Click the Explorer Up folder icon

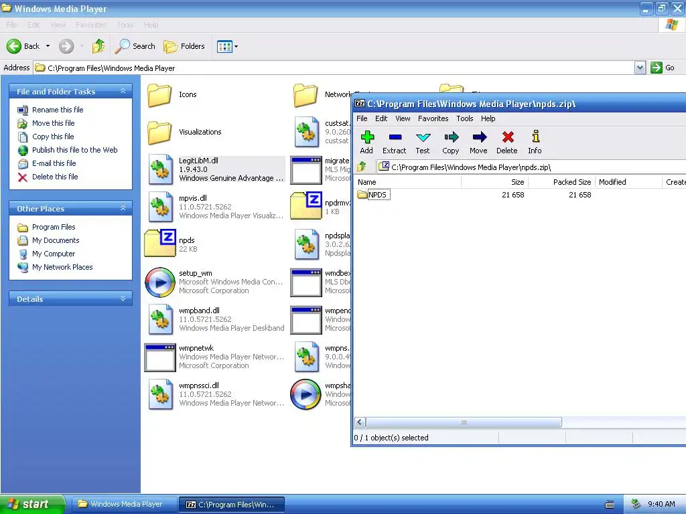pyautogui.click(x=98, y=46)
